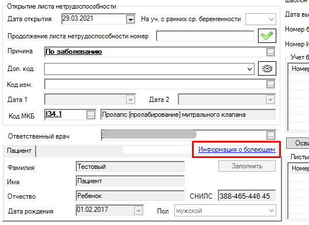
Task: Expand the Пол gender dropdown
Action: [x=225, y=211]
